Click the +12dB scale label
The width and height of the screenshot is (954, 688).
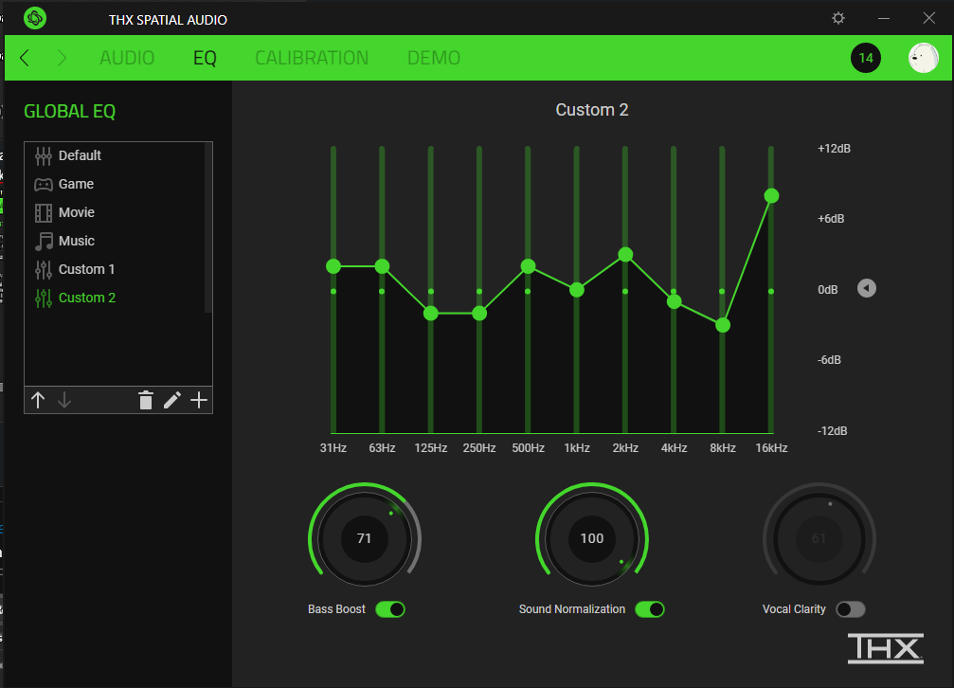tap(834, 149)
